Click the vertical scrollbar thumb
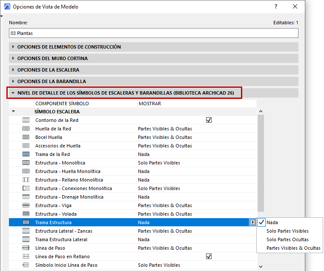This screenshot has width=324, height=271. pyautogui.click(x=261, y=163)
